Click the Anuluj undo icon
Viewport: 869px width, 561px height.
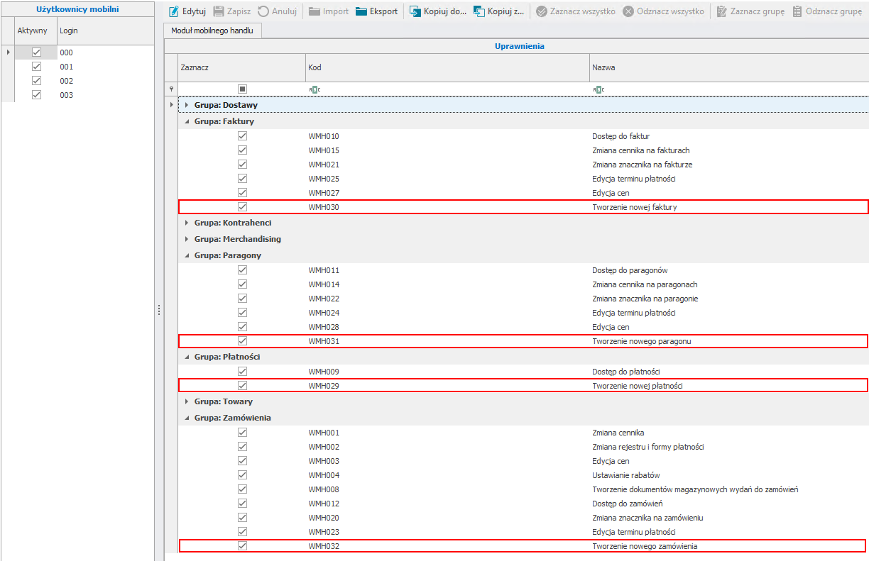click(x=263, y=11)
